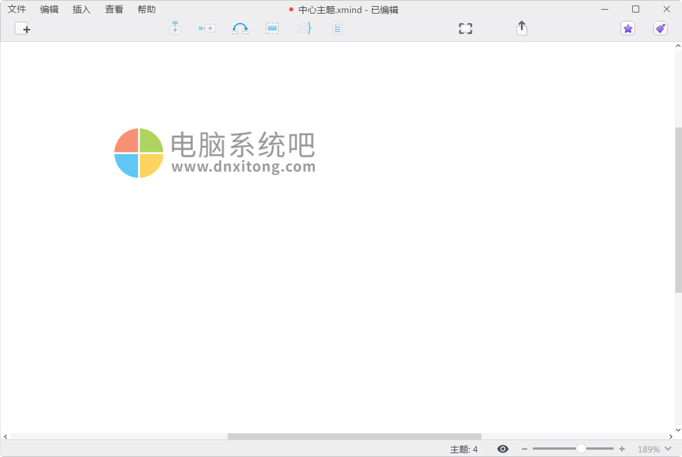Insert a topic using the toolbar icon
The width and height of the screenshot is (682, 457).
[175, 28]
